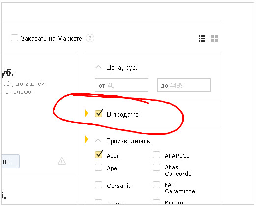Viewport: 256px width, 206px height.
Task: Click the В продаже label text
Action: [x=122, y=115]
